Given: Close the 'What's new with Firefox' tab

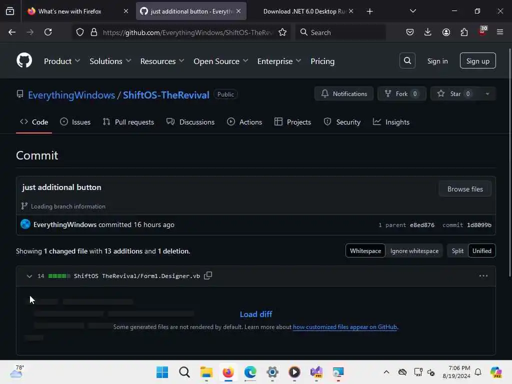Looking at the screenshot, I should point(125,11).
